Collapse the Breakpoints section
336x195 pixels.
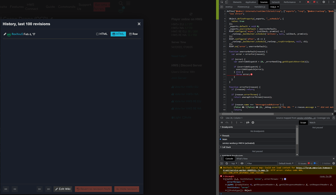[x=227, y=127]
